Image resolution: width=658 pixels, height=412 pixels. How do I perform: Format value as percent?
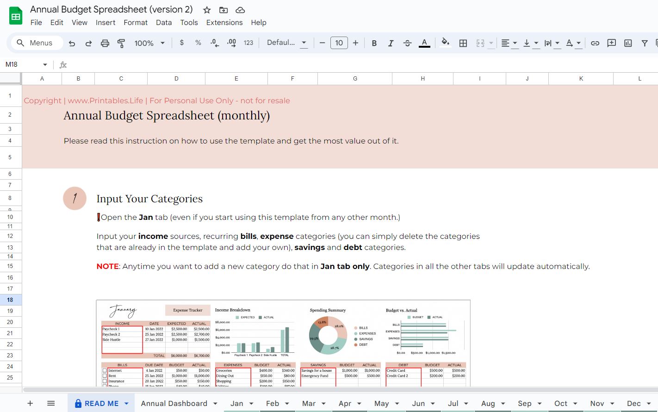pos(198,43)
